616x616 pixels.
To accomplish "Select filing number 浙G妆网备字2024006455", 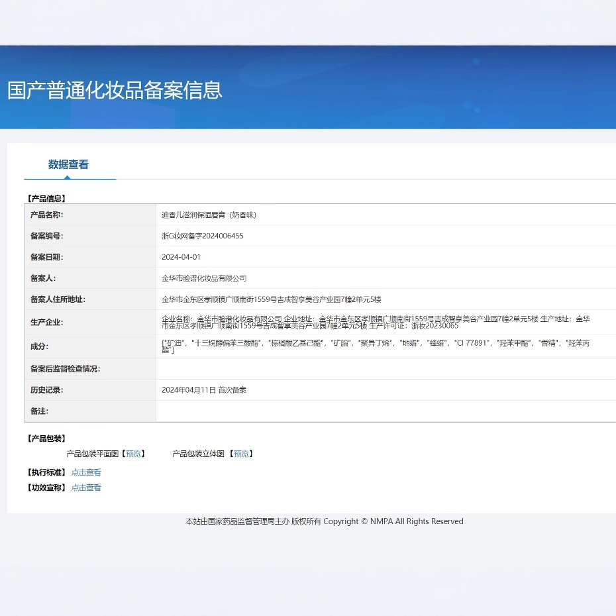I will 203,236.
